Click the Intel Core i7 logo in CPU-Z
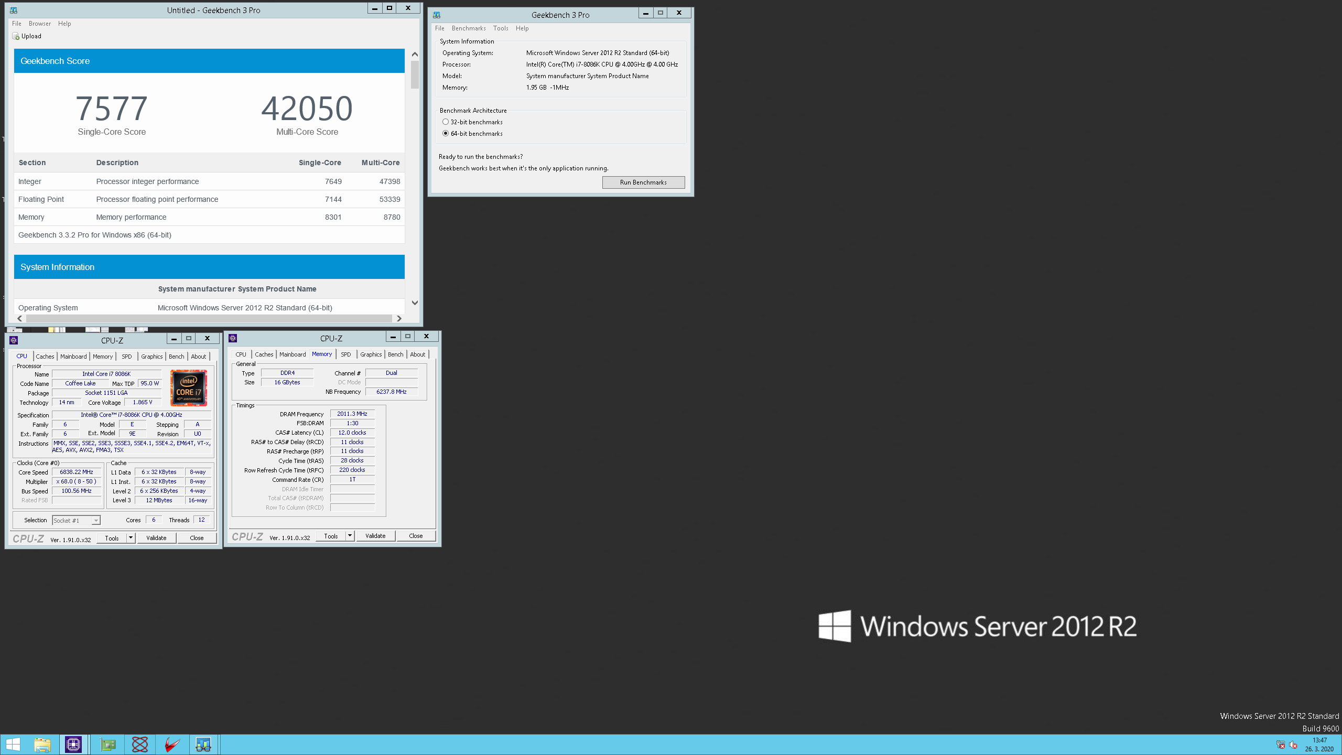This screenshot has height=755, width=1342. pos(189,388)
